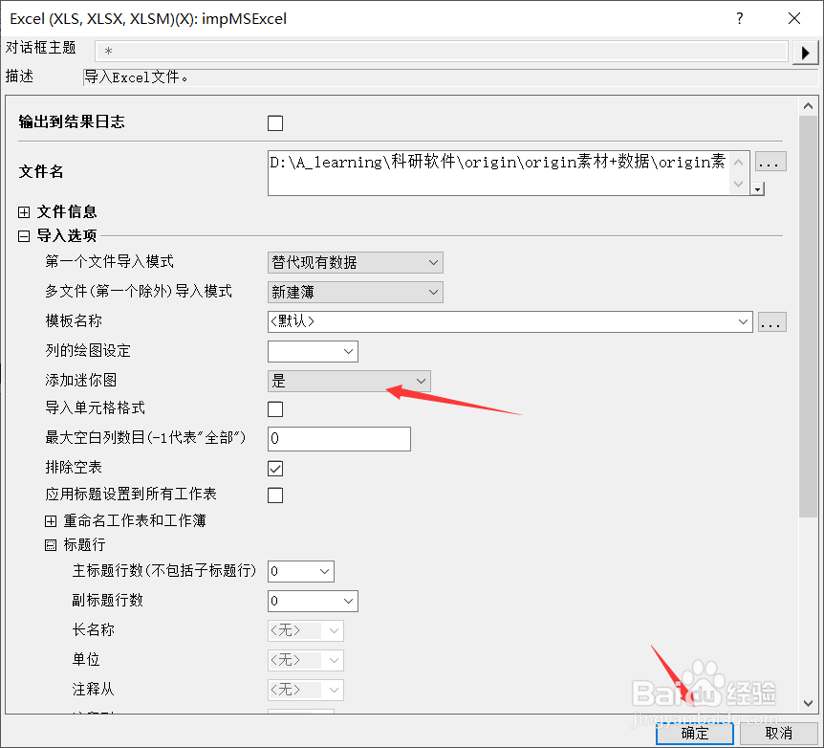Click the dialog scrollbar down arrow
Screen dimensions: 824x748
click(808, 703)
